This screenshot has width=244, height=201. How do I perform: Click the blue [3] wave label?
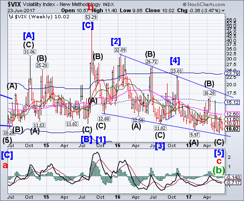[160, 146]
